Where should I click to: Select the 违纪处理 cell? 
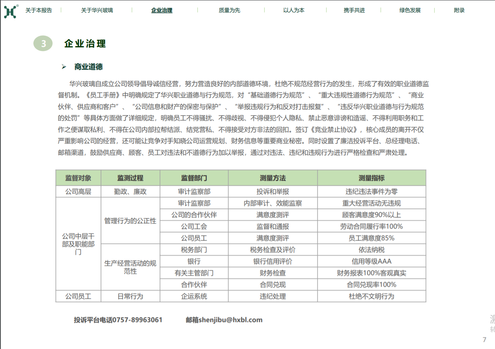click(273, 296)
